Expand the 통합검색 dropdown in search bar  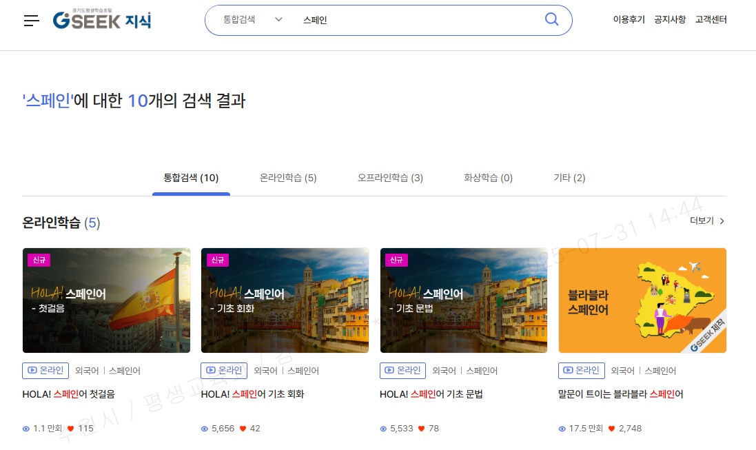[x=252, y=20]
